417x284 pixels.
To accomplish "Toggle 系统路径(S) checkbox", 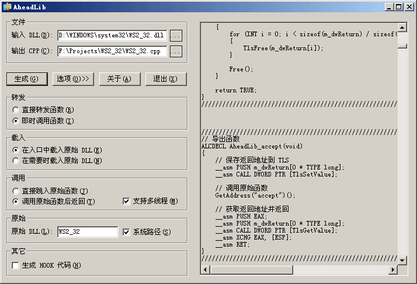I will click(147, 232).
